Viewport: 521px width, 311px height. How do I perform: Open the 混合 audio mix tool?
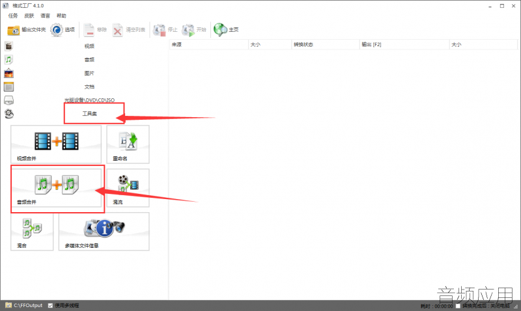(x=32, y=232)
